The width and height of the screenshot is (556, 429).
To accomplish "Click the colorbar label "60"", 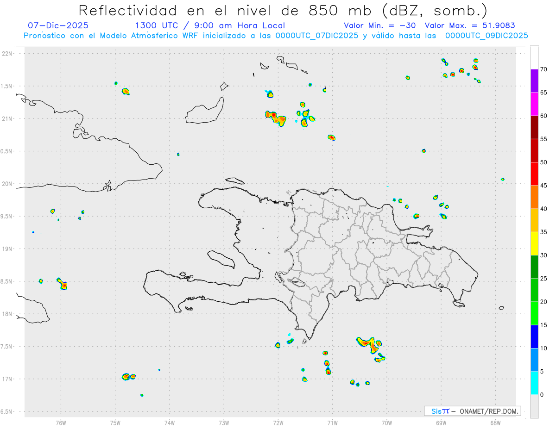I will coord(543,116).
